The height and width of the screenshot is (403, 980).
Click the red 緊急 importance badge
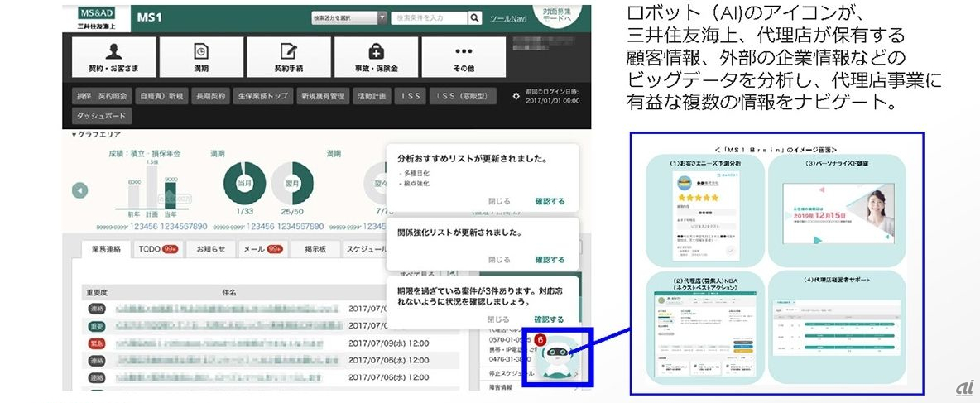[x=97, y=343]
